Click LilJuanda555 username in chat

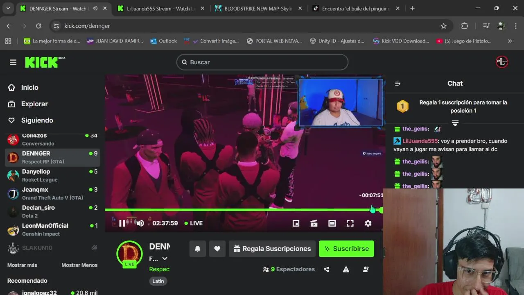(420, 141)
